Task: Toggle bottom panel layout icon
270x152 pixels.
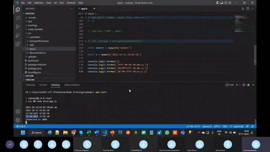Action: (222, 3)
